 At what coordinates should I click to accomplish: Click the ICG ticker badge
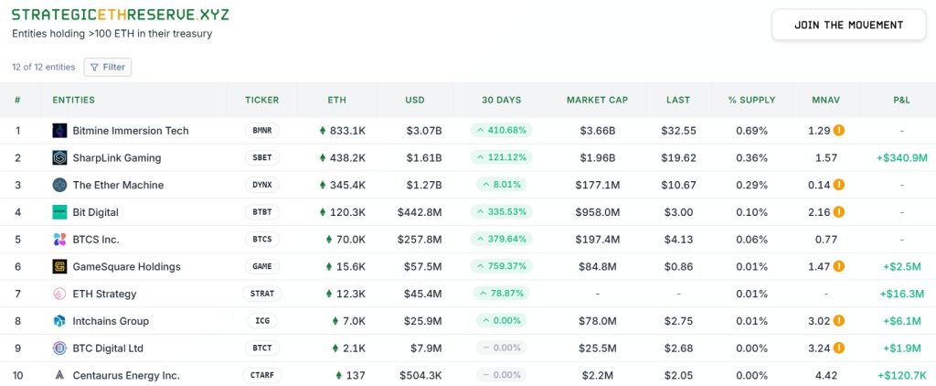click(x=262, y=321)
